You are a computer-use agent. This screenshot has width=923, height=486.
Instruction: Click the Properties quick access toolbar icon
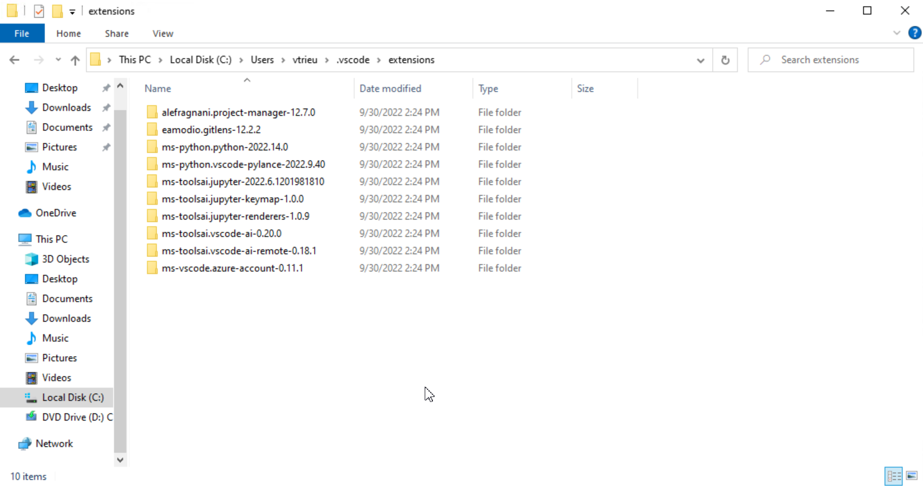click(38, 11)
